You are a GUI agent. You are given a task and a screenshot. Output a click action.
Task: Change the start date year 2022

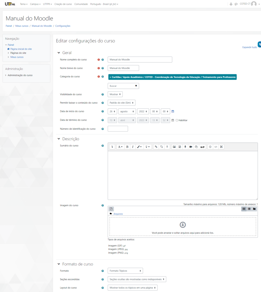143,111
